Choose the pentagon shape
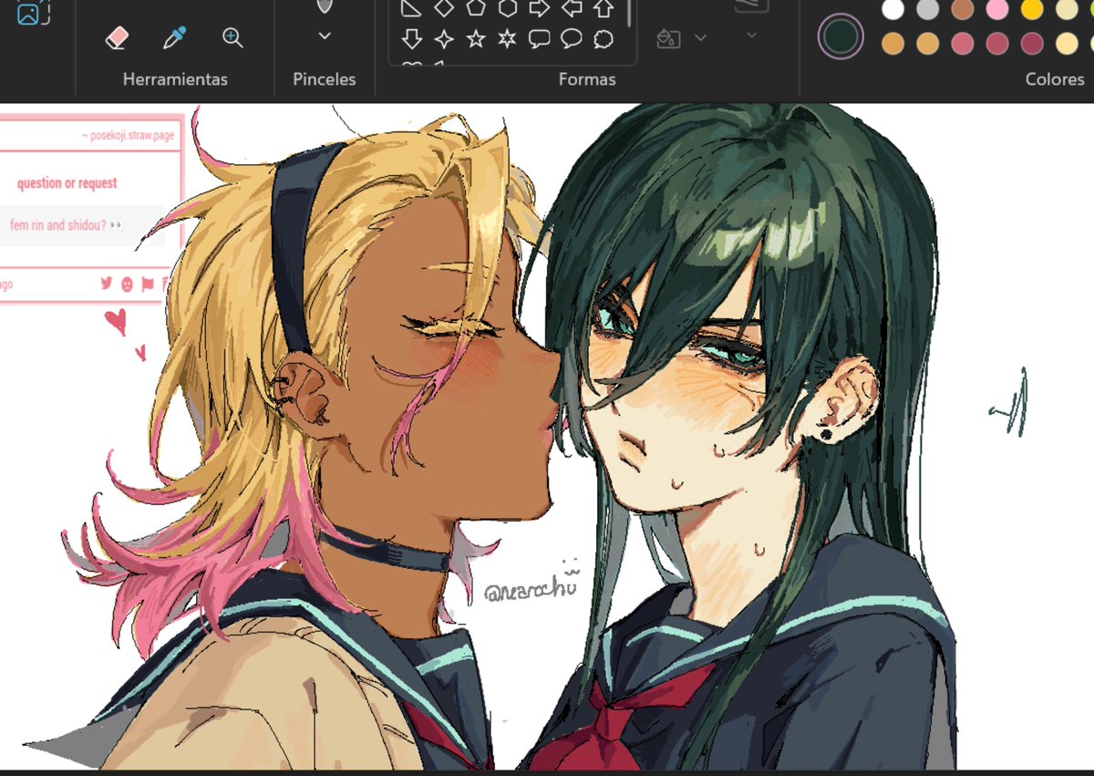Screen dimensions: 1094x776 tap(476, 8)
